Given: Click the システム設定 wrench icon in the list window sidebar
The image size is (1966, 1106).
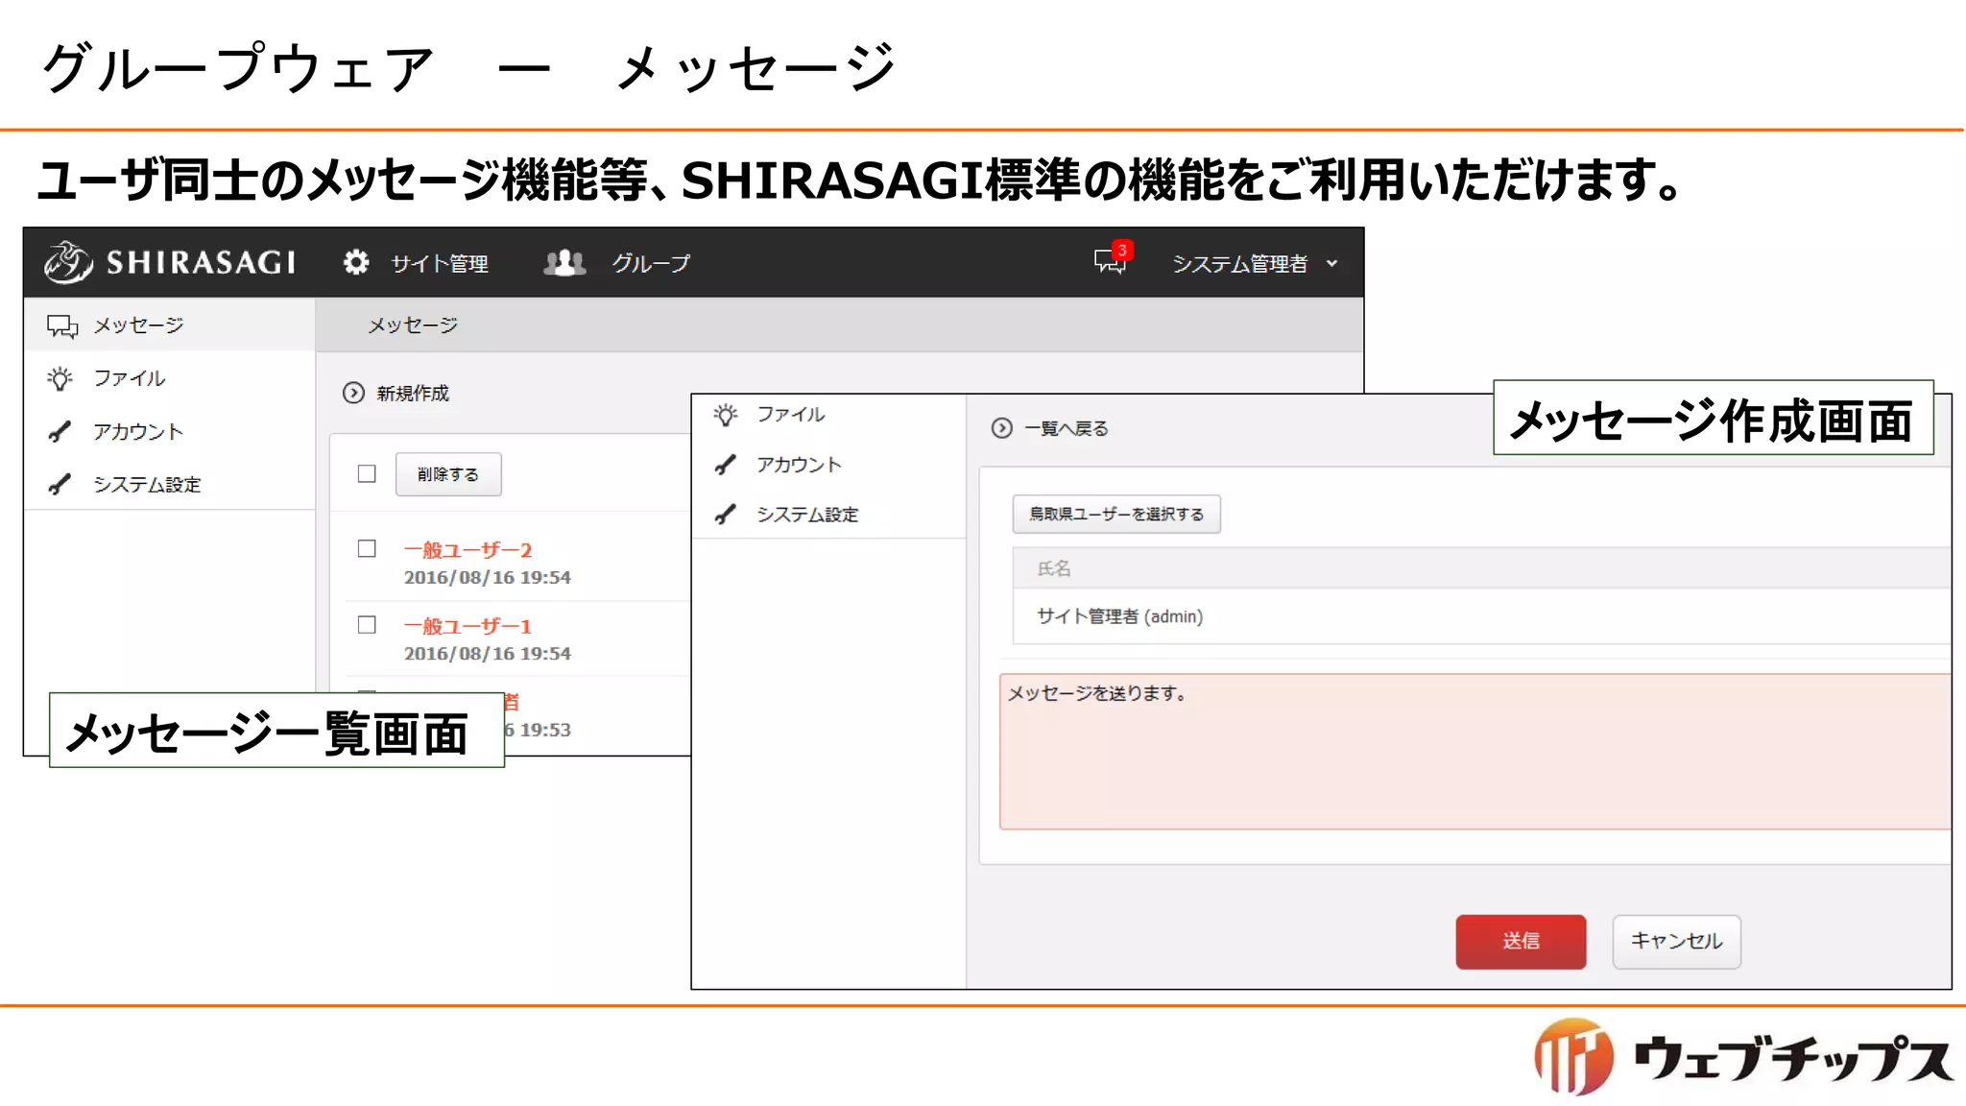Looking at the screenshot, I should coord(60,485).
